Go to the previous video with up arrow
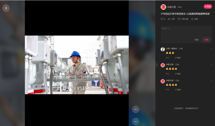 [136, 110]
